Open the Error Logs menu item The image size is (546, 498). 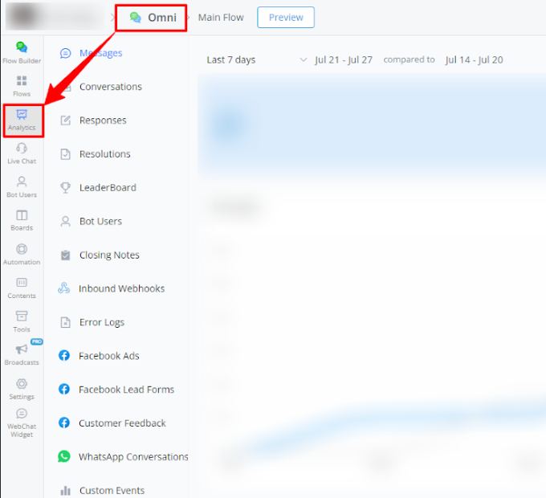pyautogui.click(x=102, y=322)
